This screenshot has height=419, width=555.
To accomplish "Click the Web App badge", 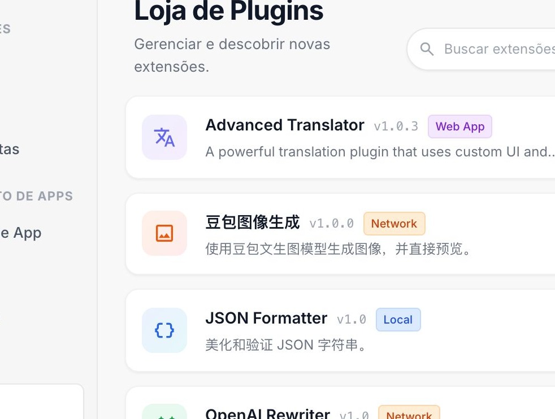I will click(x=460, y=126).
